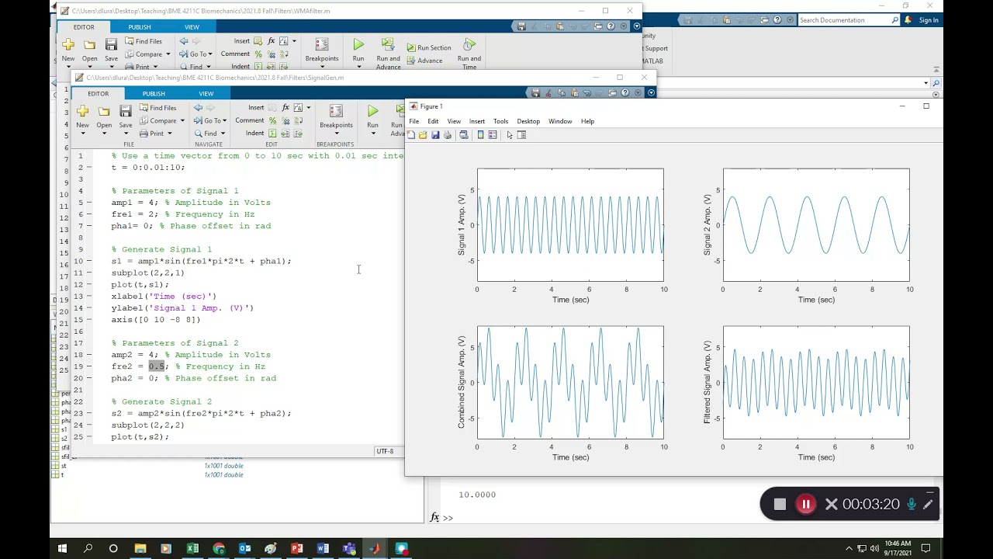Click the Save icon in SignalGen quick access bar
Image resolution: width=993 pixels, height=559 pixels.
536,93
